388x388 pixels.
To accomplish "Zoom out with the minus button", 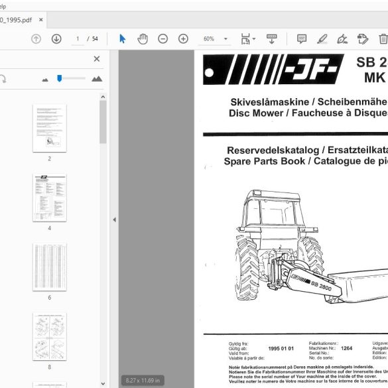I will [162, 39].
